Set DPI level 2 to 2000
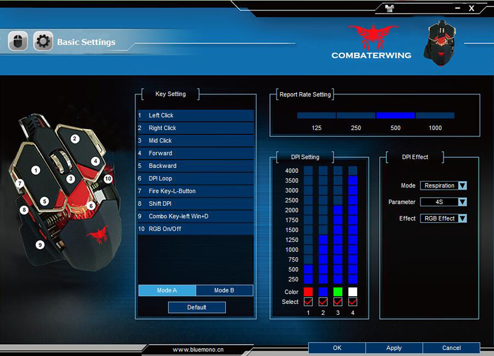This screenshot has height=356, width=494. tap(323, 210)
